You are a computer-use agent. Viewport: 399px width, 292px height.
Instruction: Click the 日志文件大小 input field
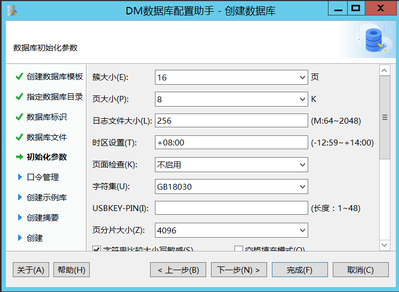pyautogui.click(x=231, y=120)
